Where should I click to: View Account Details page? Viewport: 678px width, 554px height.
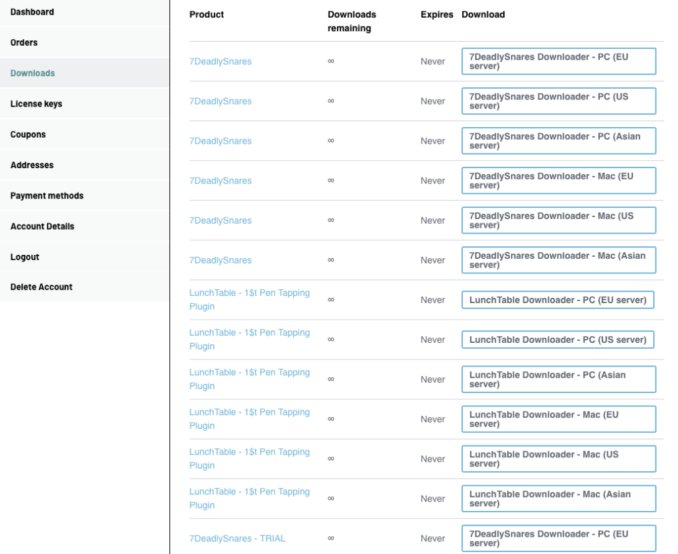42,226
